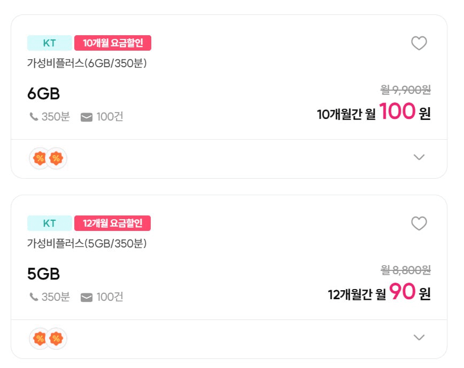464x368 pixels.
Task: Click the 12개월 요금할인 badge
Action: point(113,223)
